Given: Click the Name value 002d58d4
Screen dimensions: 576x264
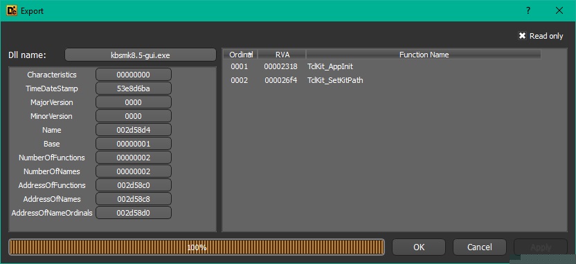Looking at the screenshot, I should pos(134,130).
